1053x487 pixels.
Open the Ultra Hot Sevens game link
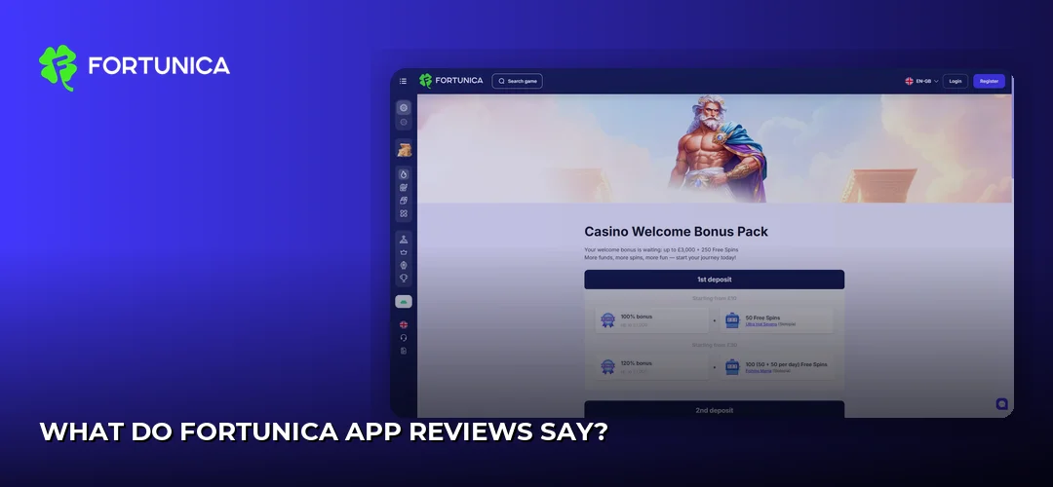point(760,324)
